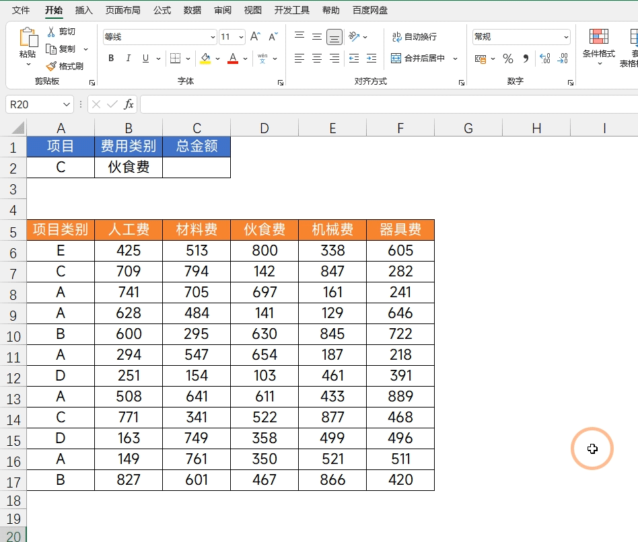Click Merge and Center 合并后居中

pyautogui.click(x=418, y=58)
